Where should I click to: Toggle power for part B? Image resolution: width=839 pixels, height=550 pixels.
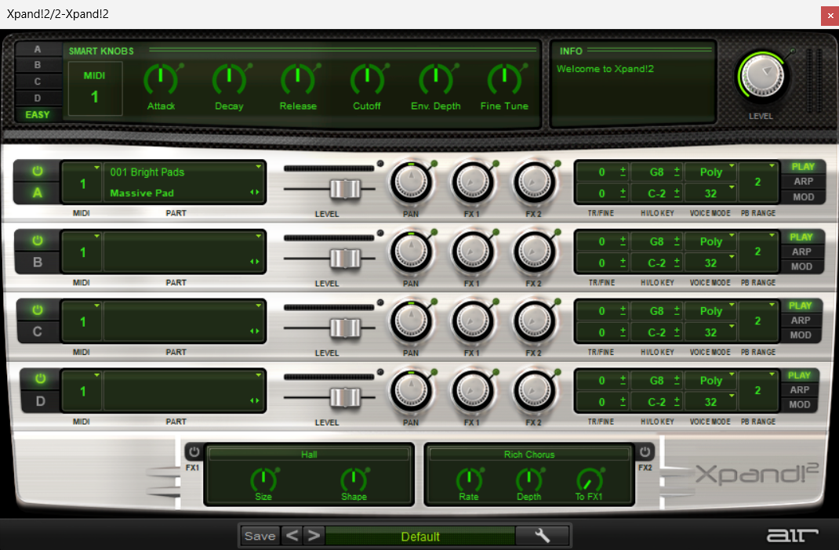(x=37, y=241)
